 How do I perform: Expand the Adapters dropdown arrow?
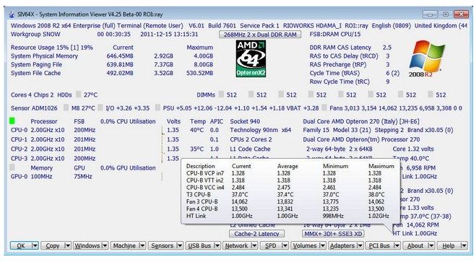click(x=360, y=245)
